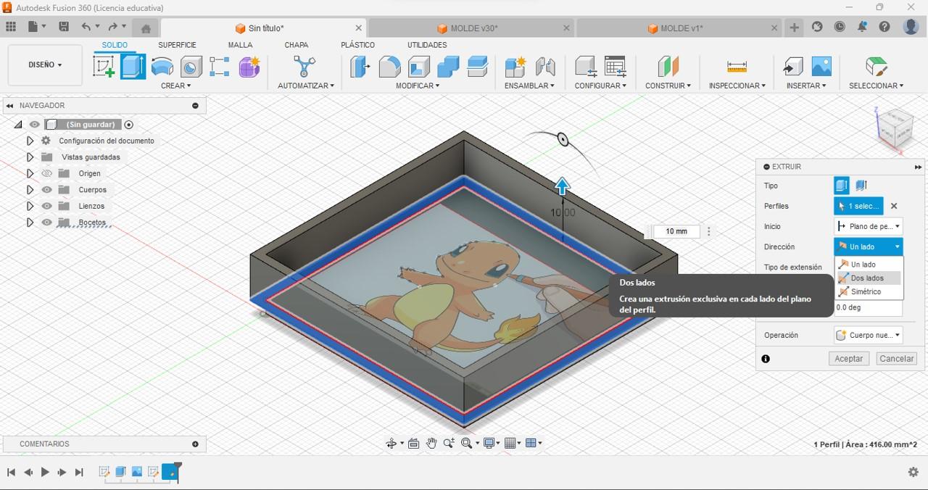Choose Dos lados direction option

[x=869, y=278]
